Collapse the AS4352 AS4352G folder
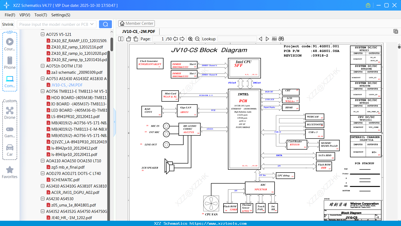 43,211
